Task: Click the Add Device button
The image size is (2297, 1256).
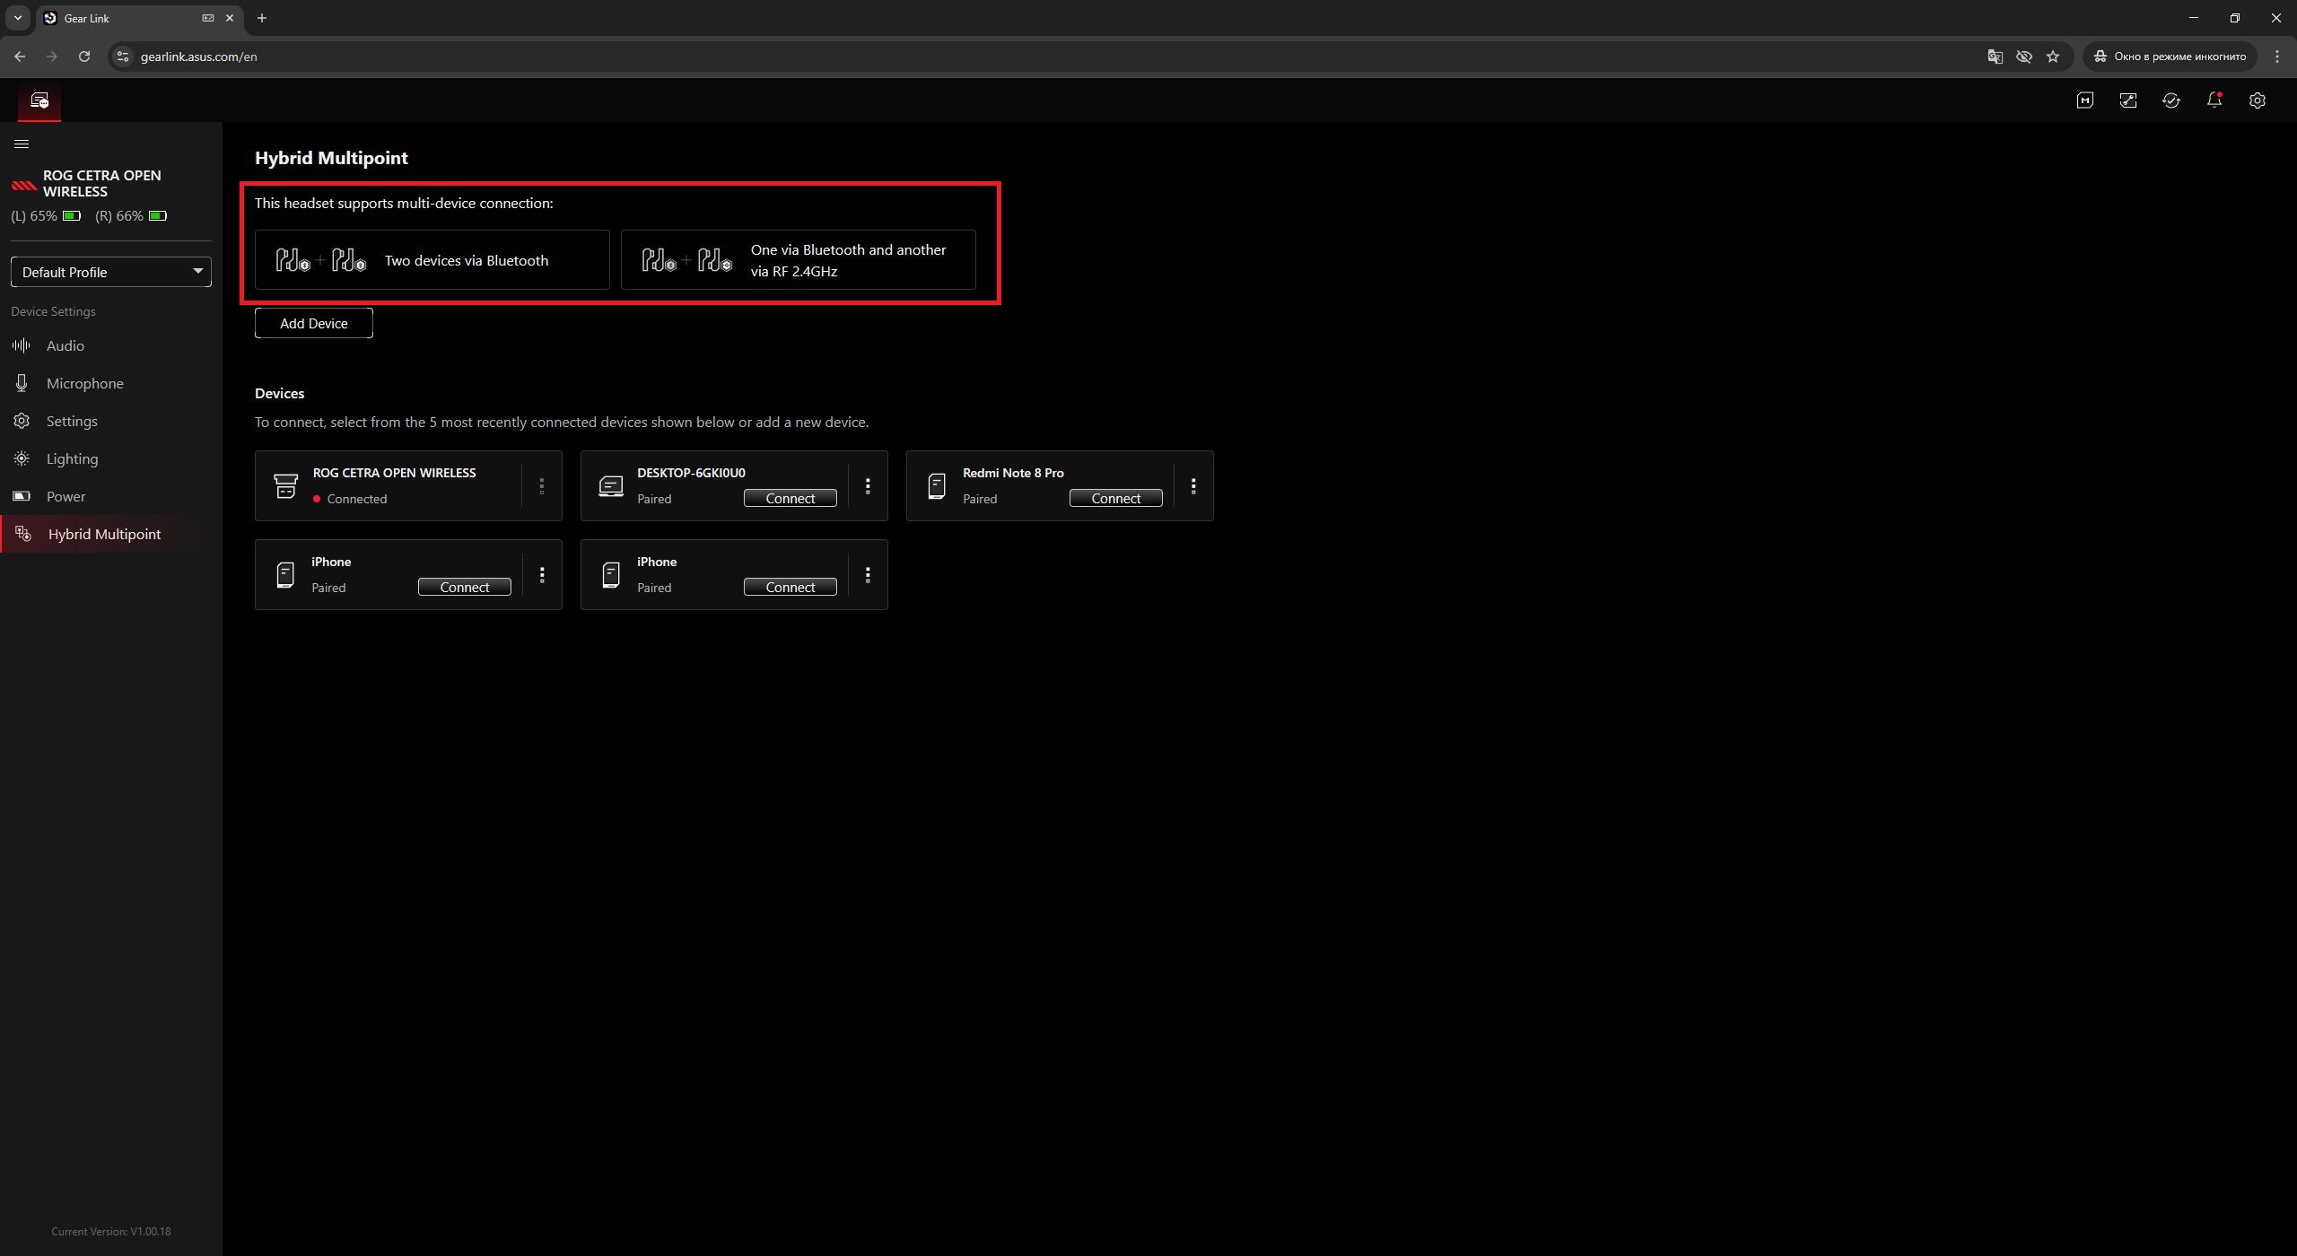Action: coord(314,323)
